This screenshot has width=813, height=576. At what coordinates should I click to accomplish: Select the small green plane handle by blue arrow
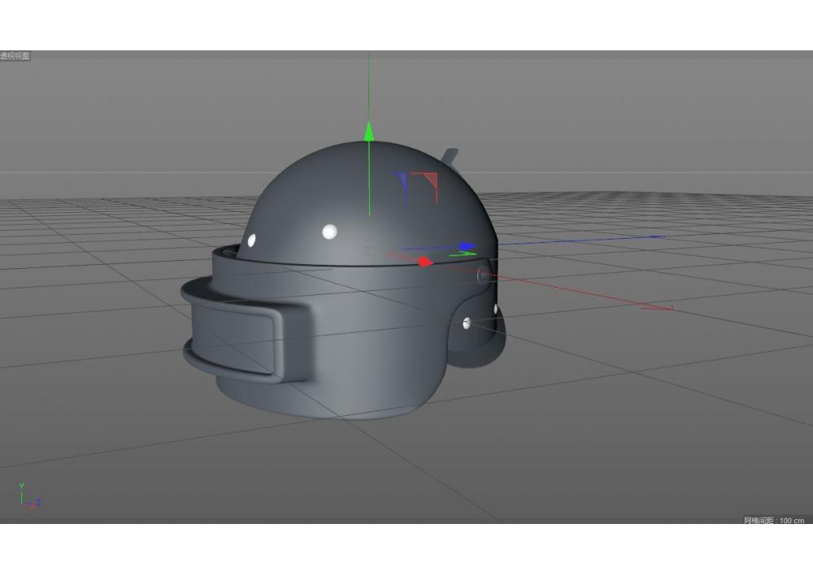(463, 253)
